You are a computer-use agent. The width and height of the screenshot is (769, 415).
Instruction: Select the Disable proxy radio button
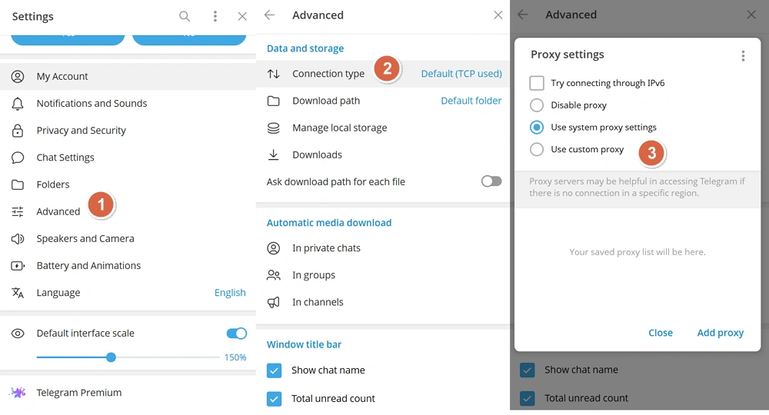tap(537, 105)
